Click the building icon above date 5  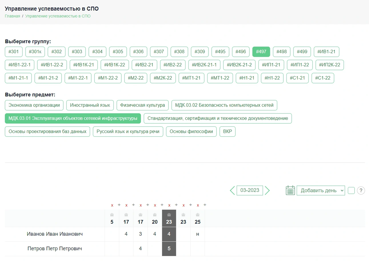click(112, 215)
